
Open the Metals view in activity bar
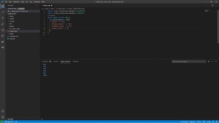tap(3, 47)
